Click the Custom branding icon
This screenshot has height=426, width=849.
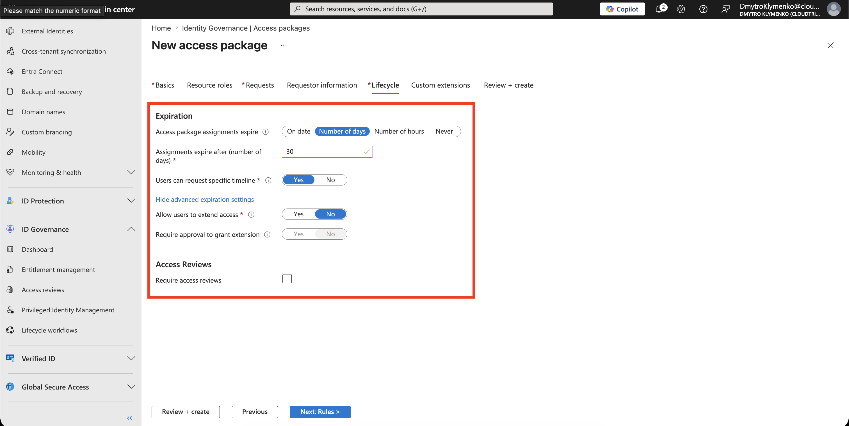pos(10,132)
